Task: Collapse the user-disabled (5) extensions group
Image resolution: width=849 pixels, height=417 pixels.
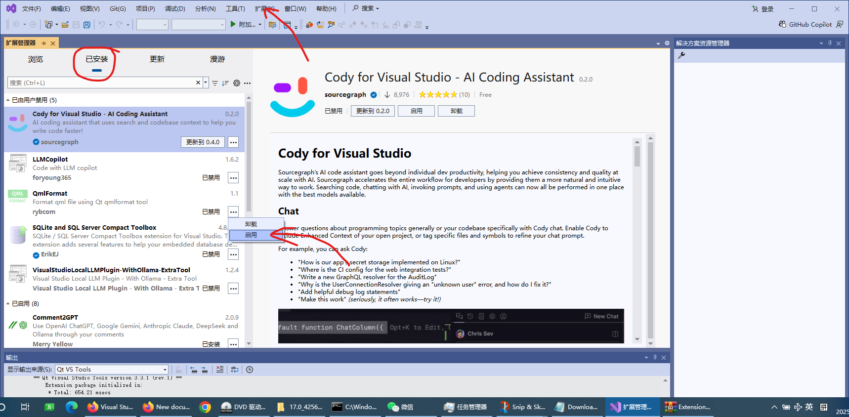Action: [x=8, y=100]
